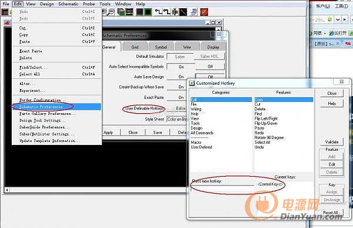Image resolution: width=353 pixels, height=228 pixels.
Task: Click the orange-red X icon in toolbar
Action: [204, 12]
